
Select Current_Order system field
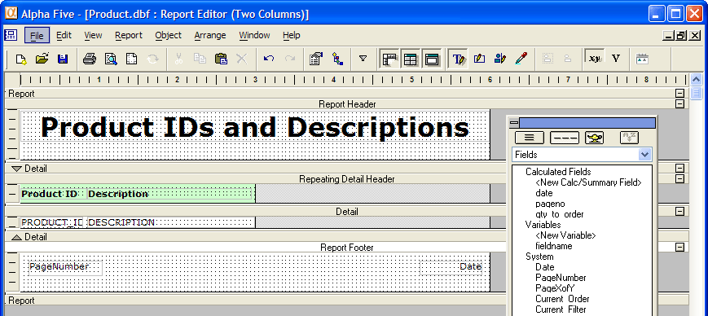(562, 299)
